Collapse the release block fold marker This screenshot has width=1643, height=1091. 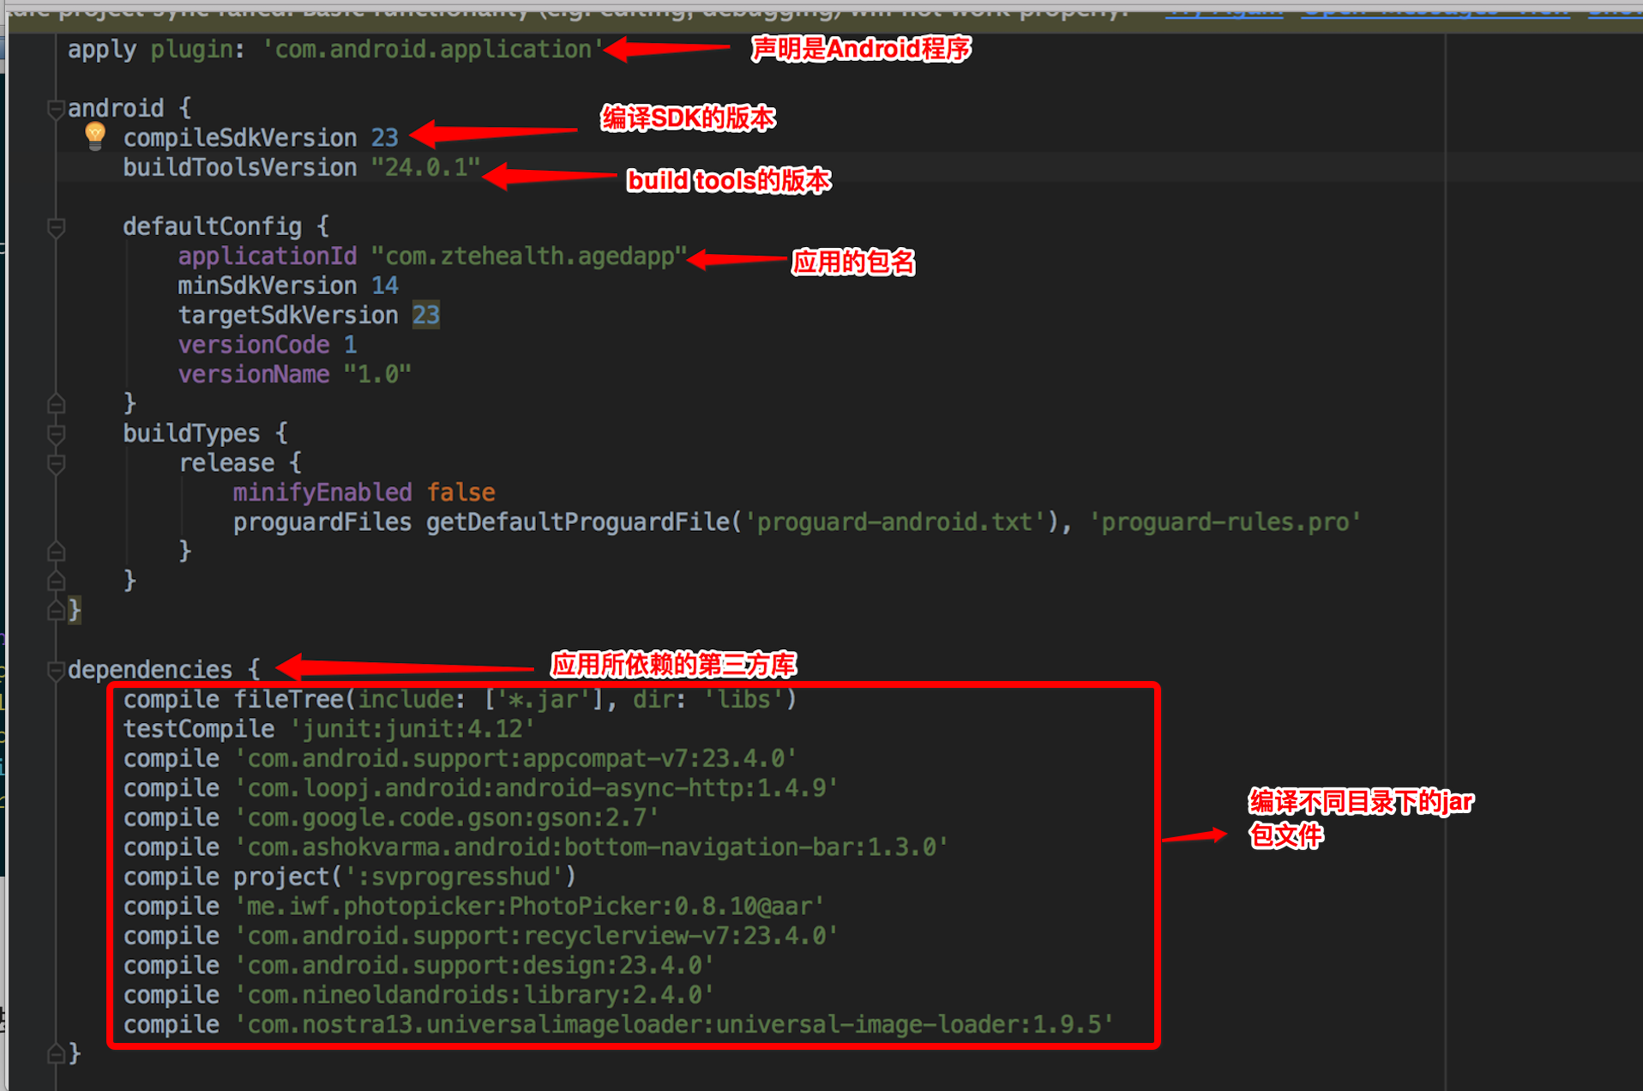pos(56,464)
